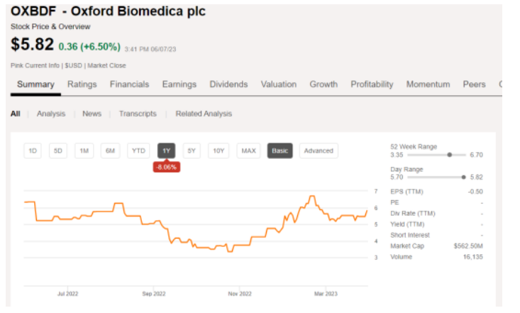520x313 pixels.
Task: Set chart range to 1M
Action: (x=84, y=150)
